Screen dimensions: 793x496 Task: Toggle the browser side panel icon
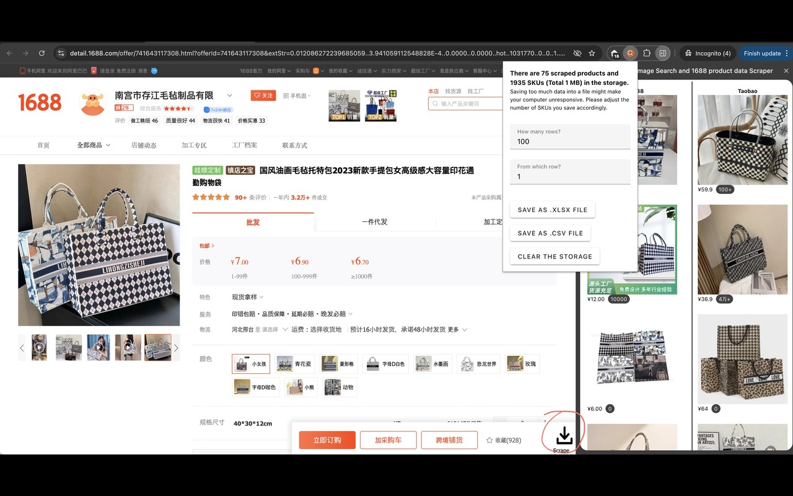point(663,53)
